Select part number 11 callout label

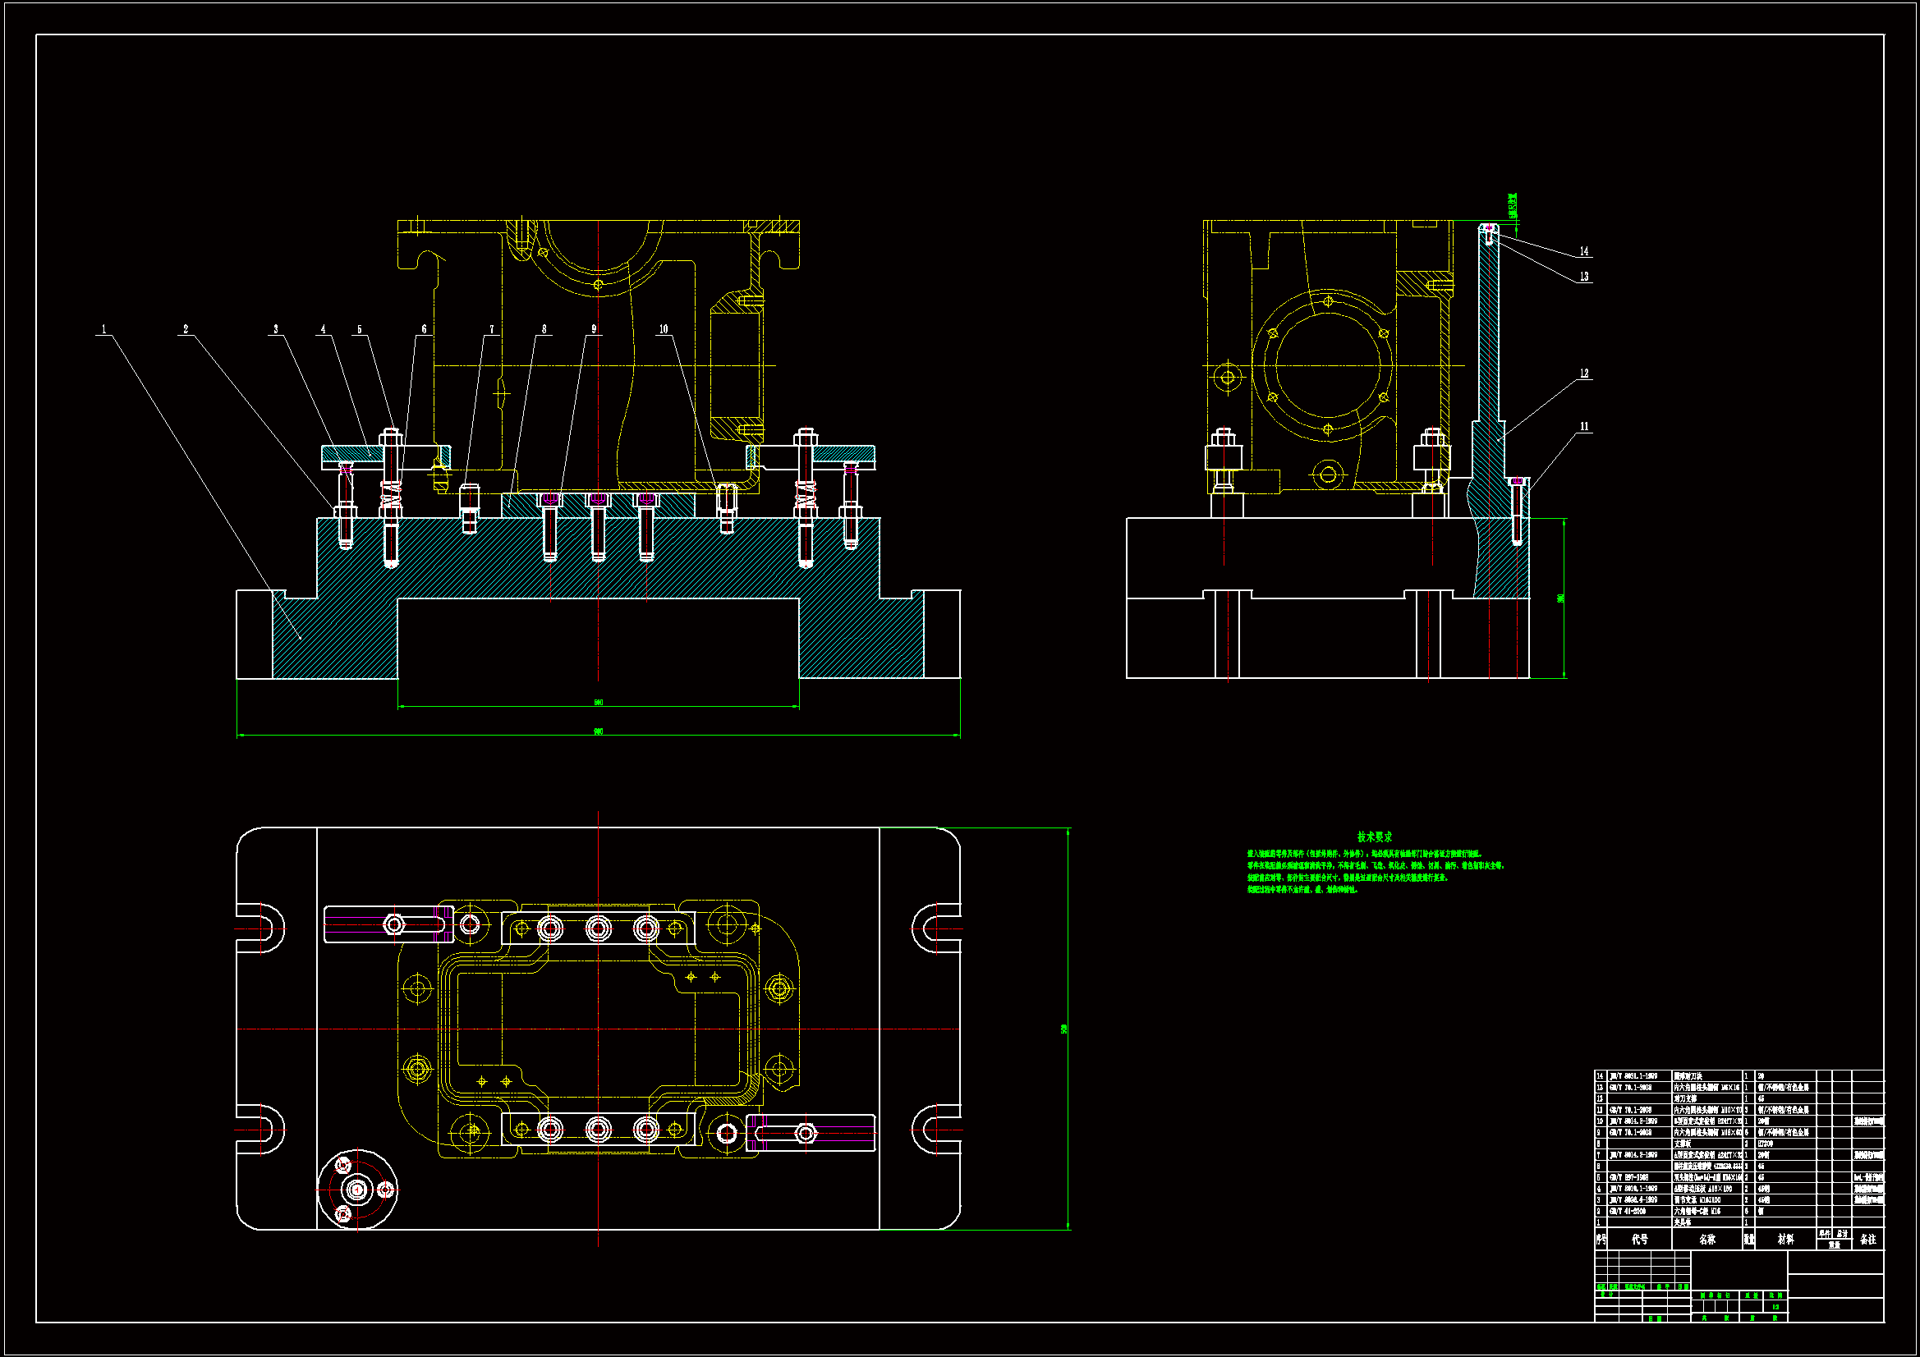tap(1584, 427)
